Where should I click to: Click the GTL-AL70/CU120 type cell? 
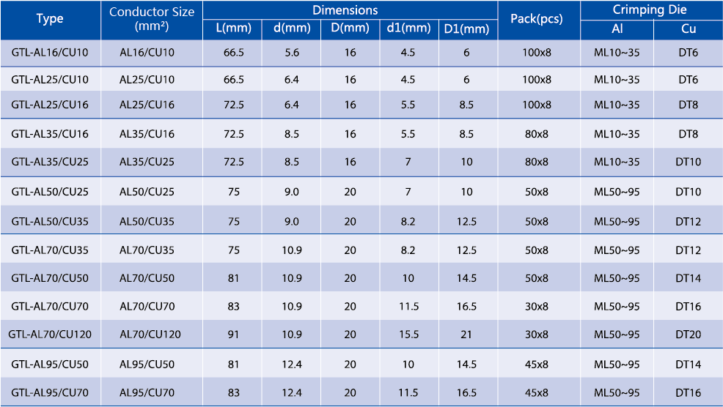click(50, 335)
